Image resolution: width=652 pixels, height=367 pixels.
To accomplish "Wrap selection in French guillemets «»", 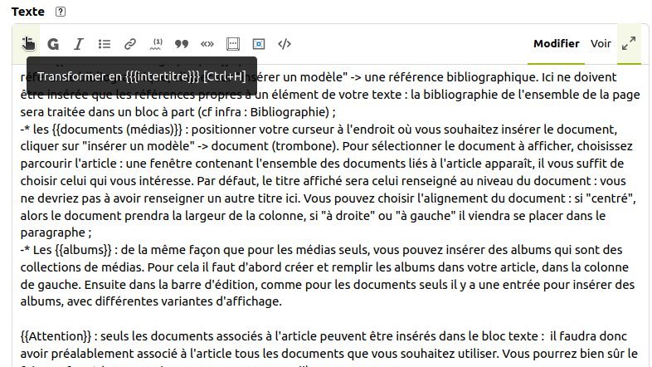I will point(207,44).
